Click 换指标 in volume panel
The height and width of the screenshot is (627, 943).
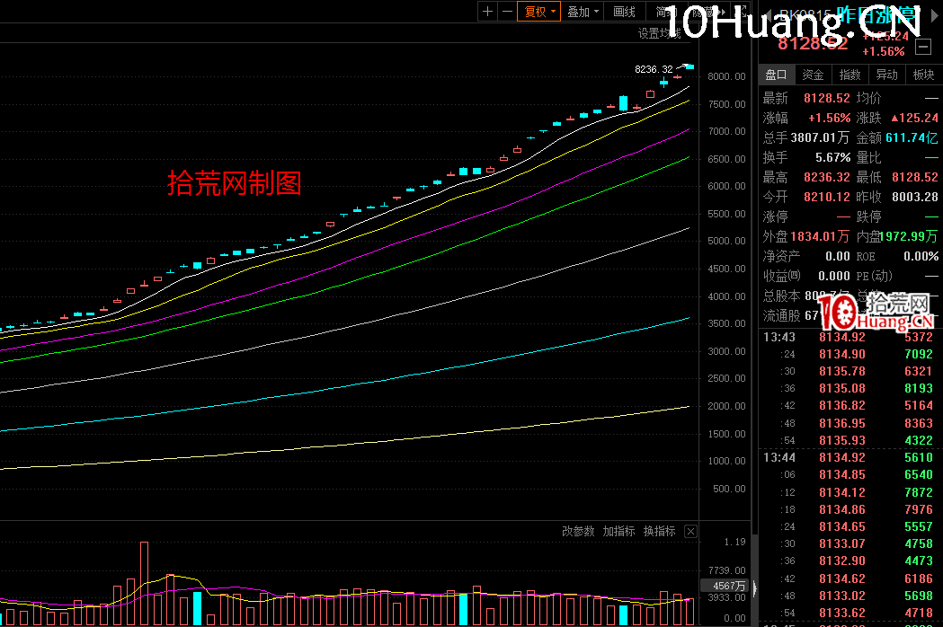[659, 531]
